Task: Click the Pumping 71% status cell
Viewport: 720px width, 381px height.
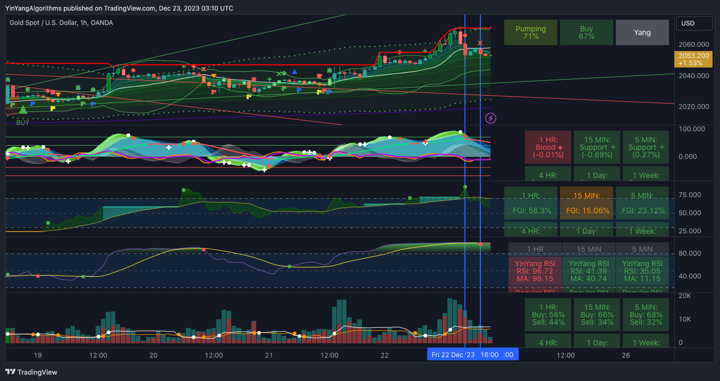Action: pyautogui.click(x=531, y=32)
